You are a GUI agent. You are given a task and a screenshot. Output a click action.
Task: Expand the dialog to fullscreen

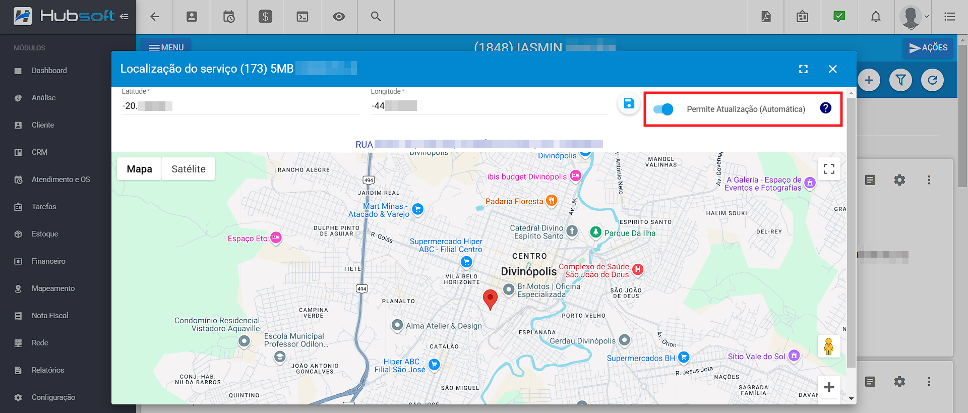[x=804, y=69]
